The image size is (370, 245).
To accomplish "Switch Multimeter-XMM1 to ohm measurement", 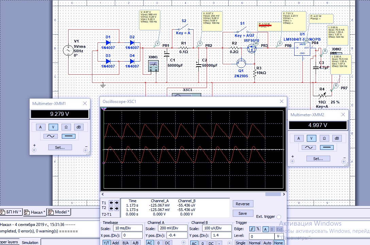I will point(66,127).
